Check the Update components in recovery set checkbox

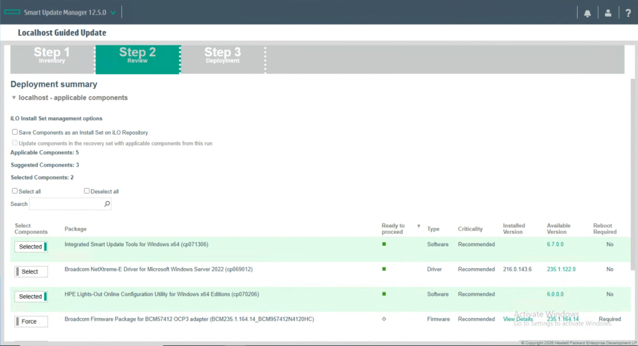pyautogui.click(x=14, y=143)
